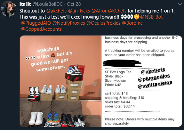This screenshot has height=130, width=184.
Task: Visit the @AfromAKChefs profile mention
Action: click(x=109, y=11)
